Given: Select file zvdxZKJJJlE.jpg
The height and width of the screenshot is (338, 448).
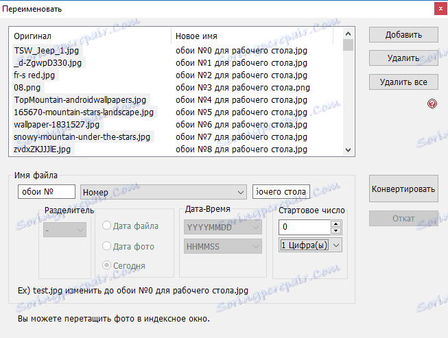Looking at the screenshot, I should pyautogui.click(x=43, y=149).
